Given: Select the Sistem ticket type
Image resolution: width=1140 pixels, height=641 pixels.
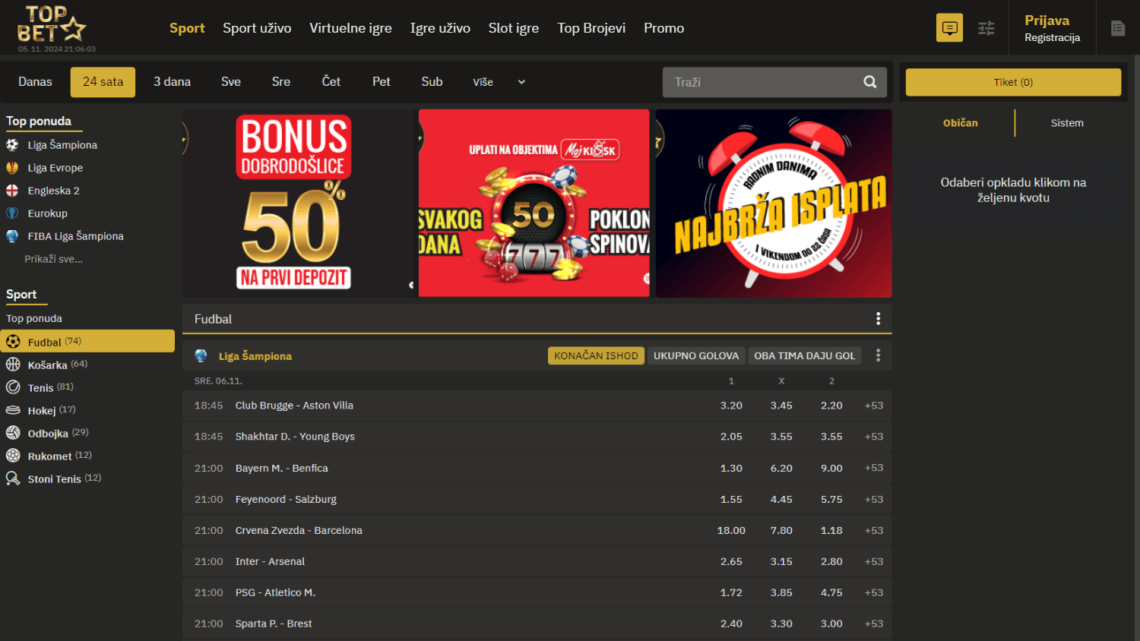Looking at the screenshot, I should (x=1067, y=123).
